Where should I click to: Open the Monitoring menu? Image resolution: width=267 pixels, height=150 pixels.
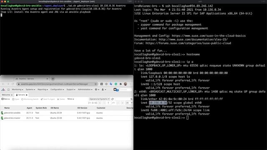(x=18, y=90)
